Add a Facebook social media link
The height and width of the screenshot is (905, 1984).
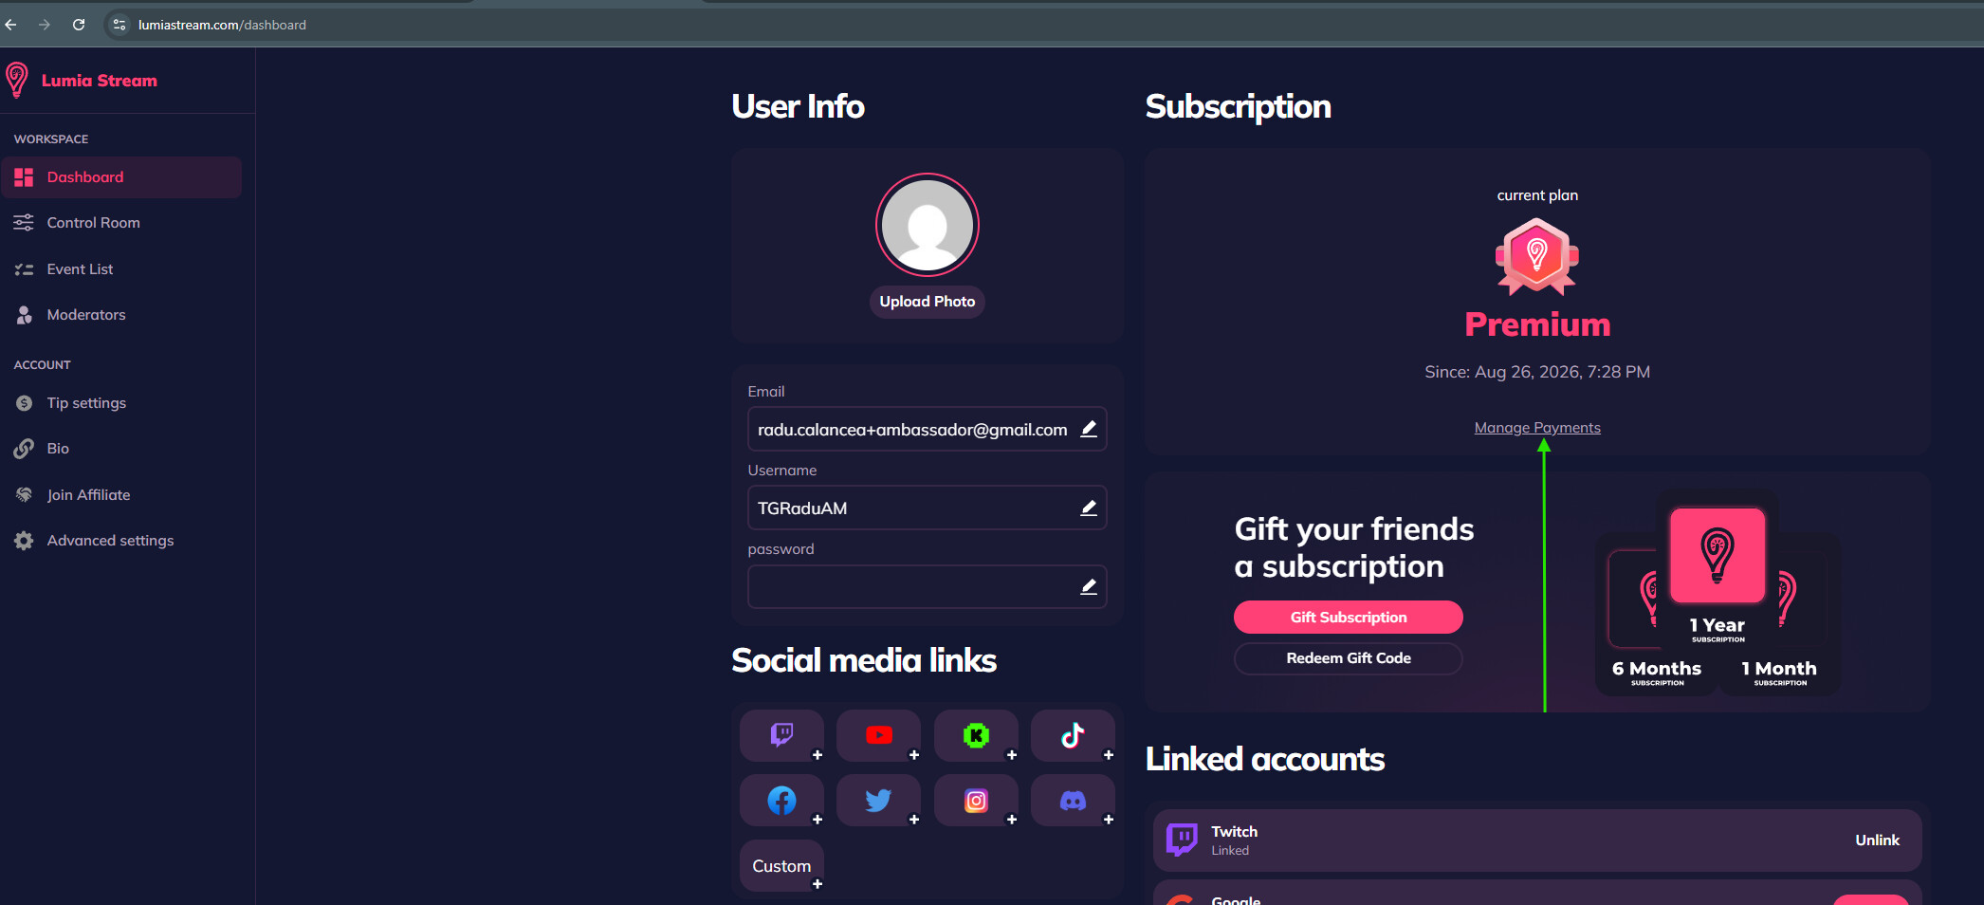[x=781, y=800]
